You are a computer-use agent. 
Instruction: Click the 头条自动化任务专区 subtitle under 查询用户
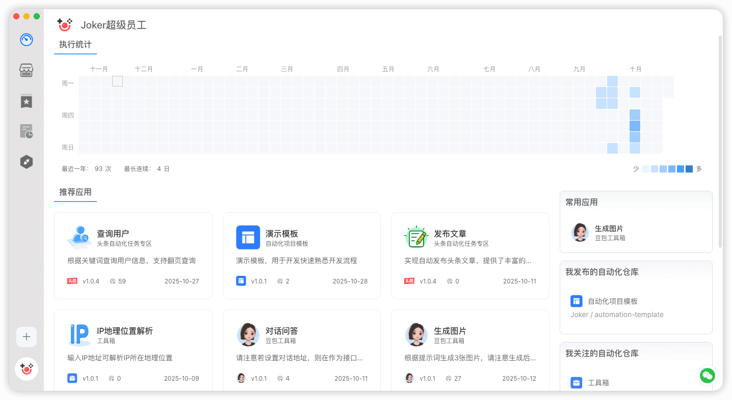pyautogui.click(x=124, y=244)
